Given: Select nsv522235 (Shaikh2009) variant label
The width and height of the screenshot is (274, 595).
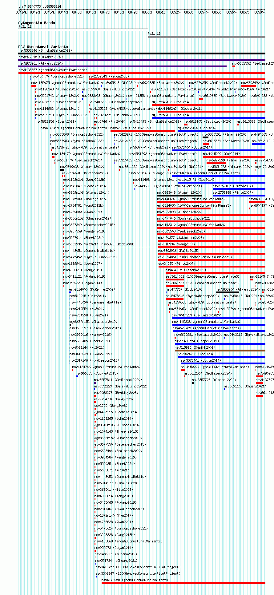Looking at the screenshot, I should point(131,128).
